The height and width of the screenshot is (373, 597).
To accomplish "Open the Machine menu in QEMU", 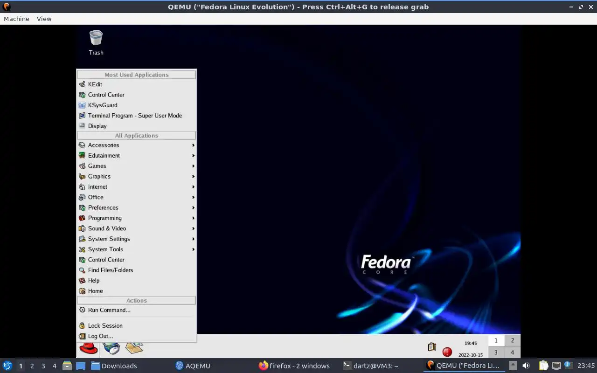I will (x=16, y=19).
